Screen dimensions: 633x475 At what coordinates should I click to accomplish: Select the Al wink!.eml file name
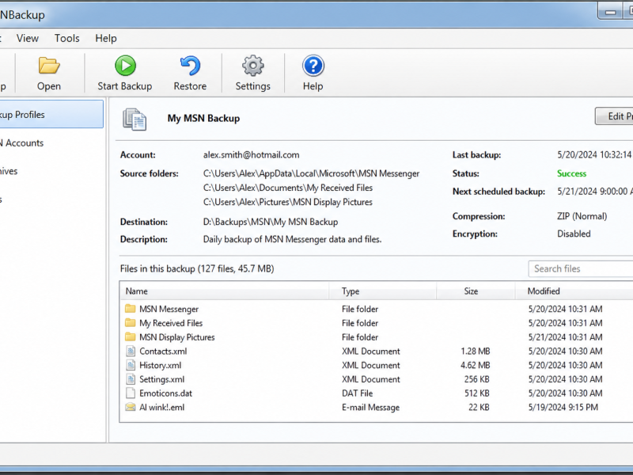click(162, 407)
